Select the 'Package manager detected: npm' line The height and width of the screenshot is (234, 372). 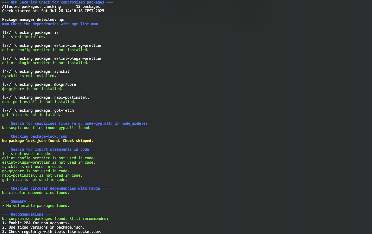click(x=34, y=19)
